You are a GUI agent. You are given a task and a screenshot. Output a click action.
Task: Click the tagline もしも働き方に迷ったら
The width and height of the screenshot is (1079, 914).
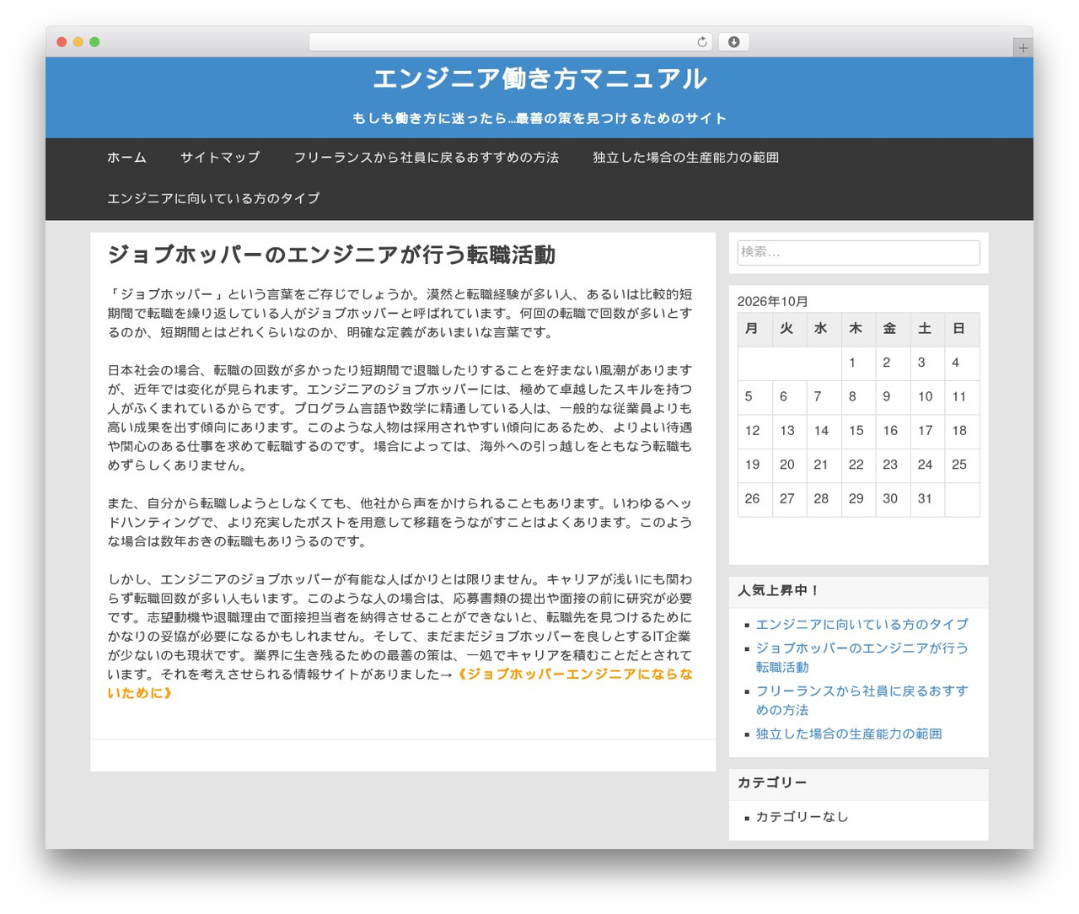(539, 119)
